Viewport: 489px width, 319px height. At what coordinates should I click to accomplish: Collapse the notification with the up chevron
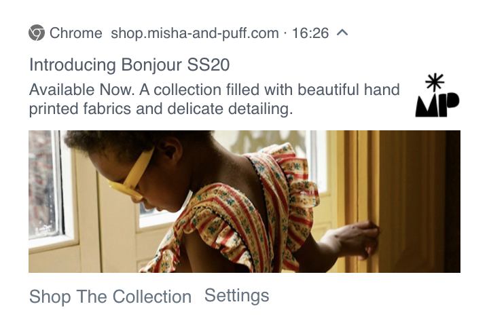[342, 33]
